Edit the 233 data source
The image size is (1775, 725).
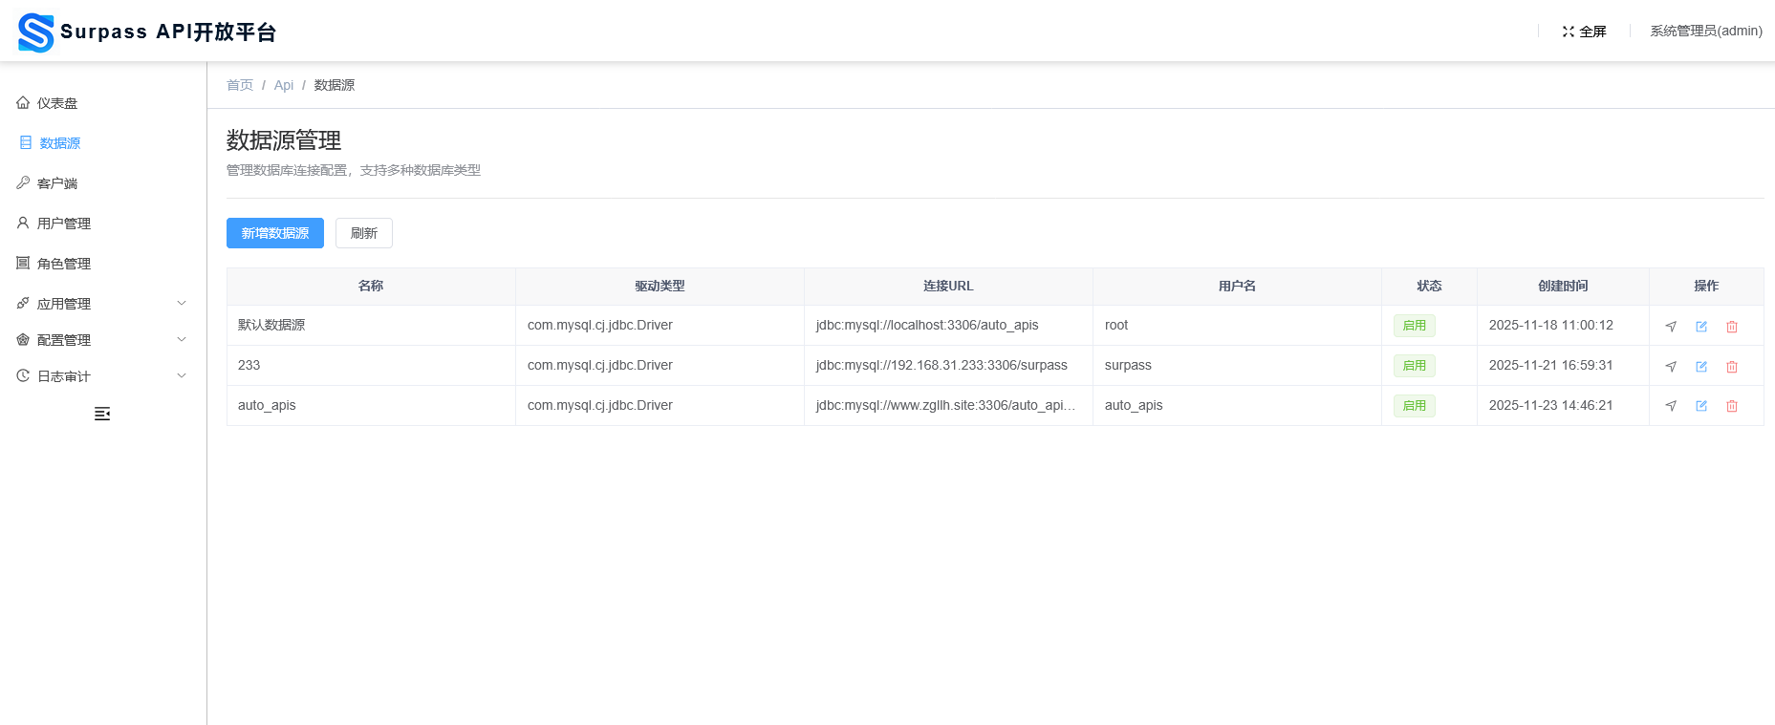pos(1701,367)
